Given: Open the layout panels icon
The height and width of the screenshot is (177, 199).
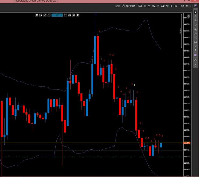Looking at the screenshot, I should tap(172, 6).
